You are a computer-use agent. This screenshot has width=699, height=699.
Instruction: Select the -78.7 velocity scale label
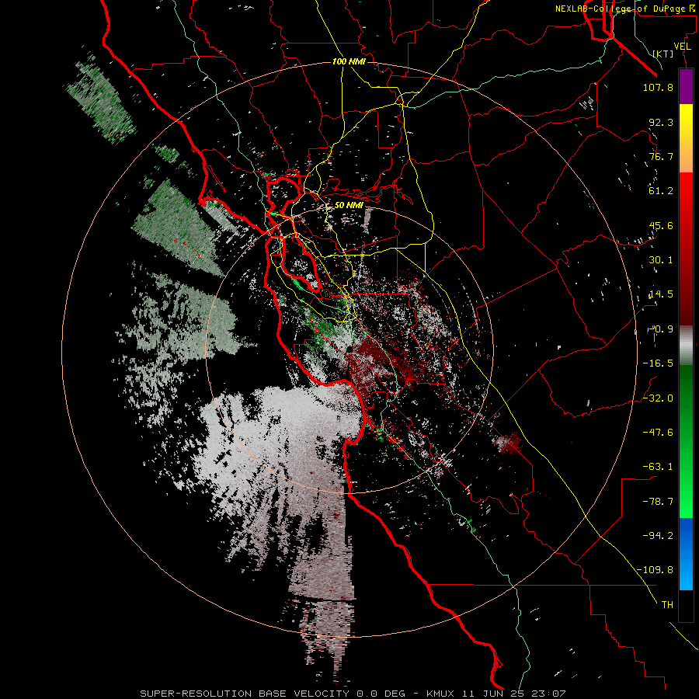coord(658,502)
